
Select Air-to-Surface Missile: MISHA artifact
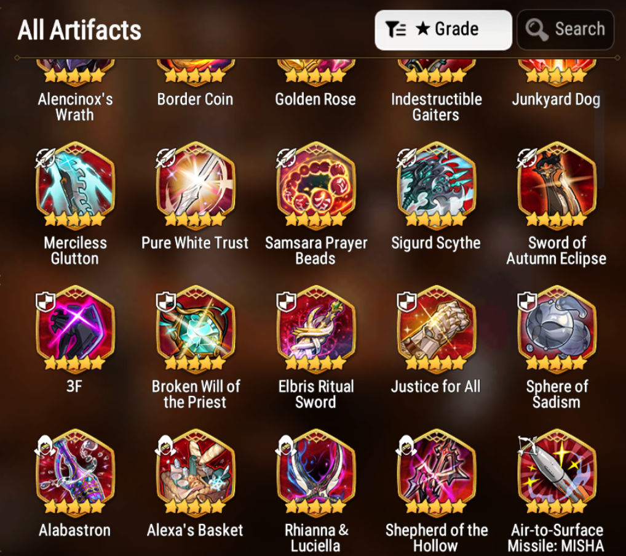pos(557,473)
